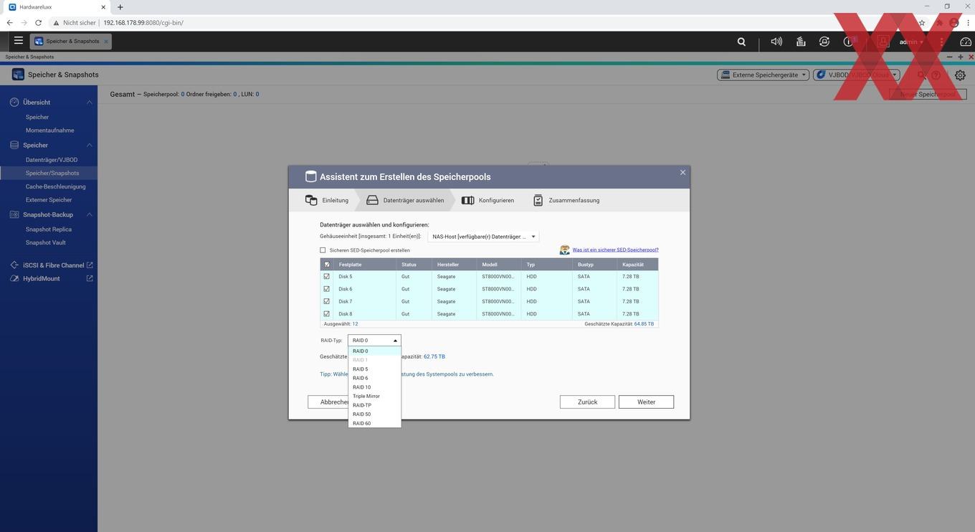The image size is (975, 532).
Task: Close the Speicher & Snapshots taskbar tab
Action: [x=106, y=41]
